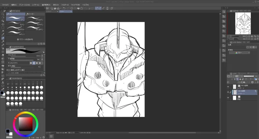Image resolution: width=259 pixels, height=139 pixels.
Task: Click the bottom-right color wheel settings icon
Action: click(43, 137)
